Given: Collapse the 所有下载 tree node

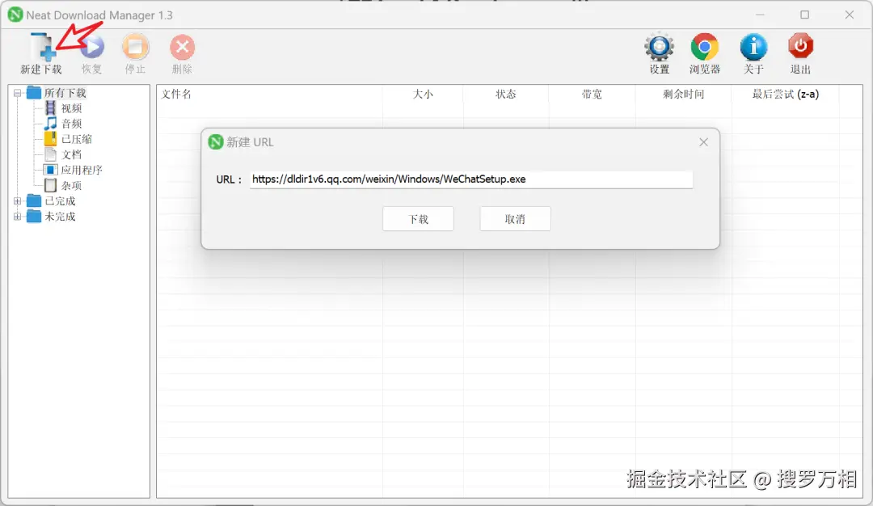Looking at the screenshot, I should tap(17, 93).
